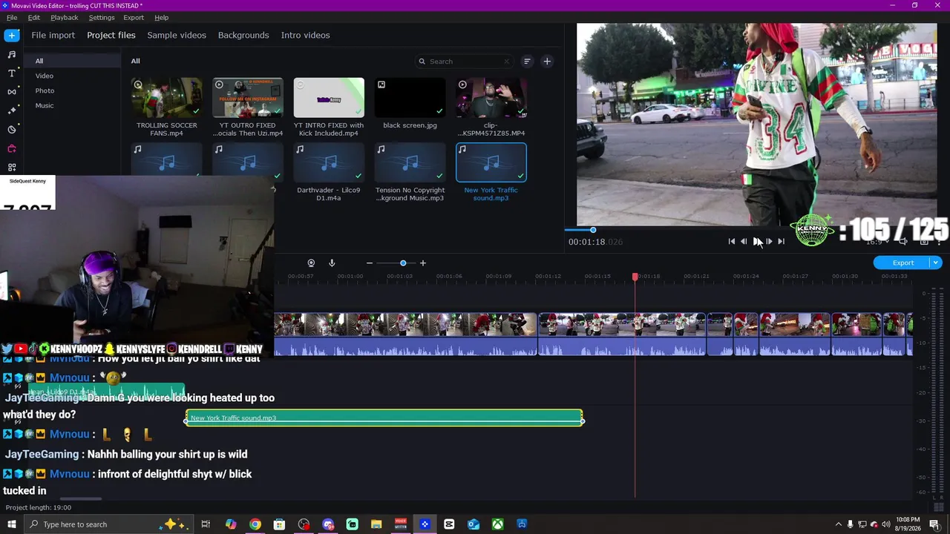The width and height of the screenshot is (950, 534).
Task: Step forward one frame in preview
Action: (769, 242)
